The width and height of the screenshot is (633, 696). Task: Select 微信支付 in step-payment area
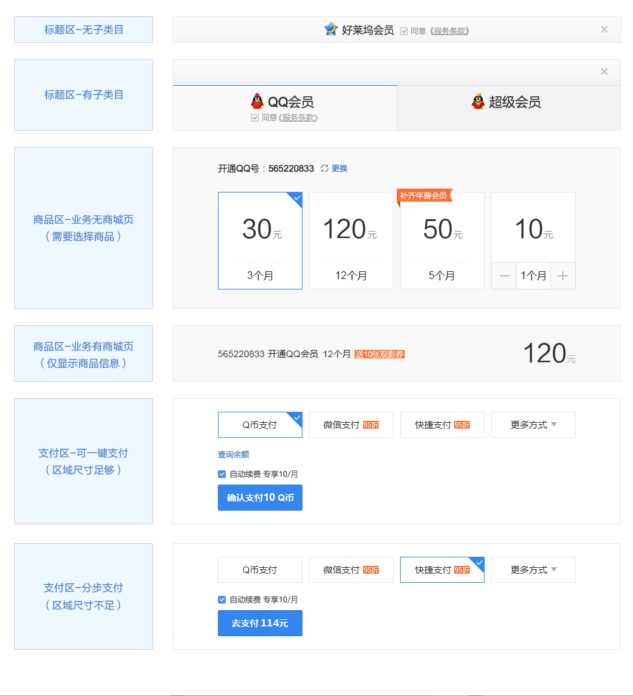pos(351,570)
